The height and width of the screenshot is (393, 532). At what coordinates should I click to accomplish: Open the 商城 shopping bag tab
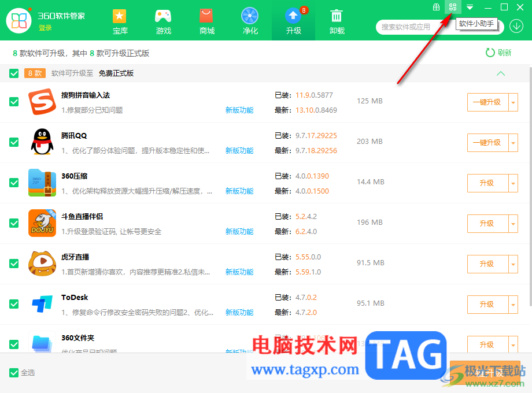click(206, 22)
